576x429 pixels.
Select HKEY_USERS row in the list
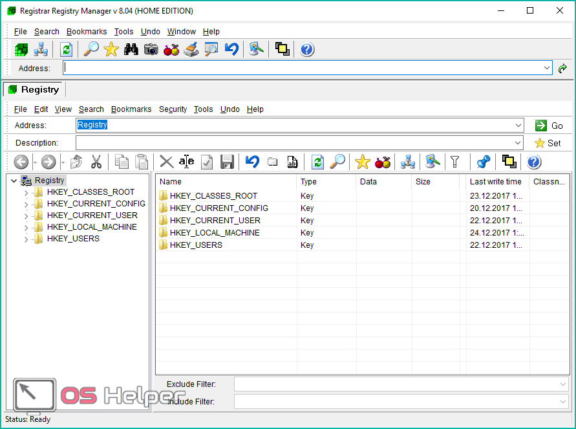[x=196, y=245]
